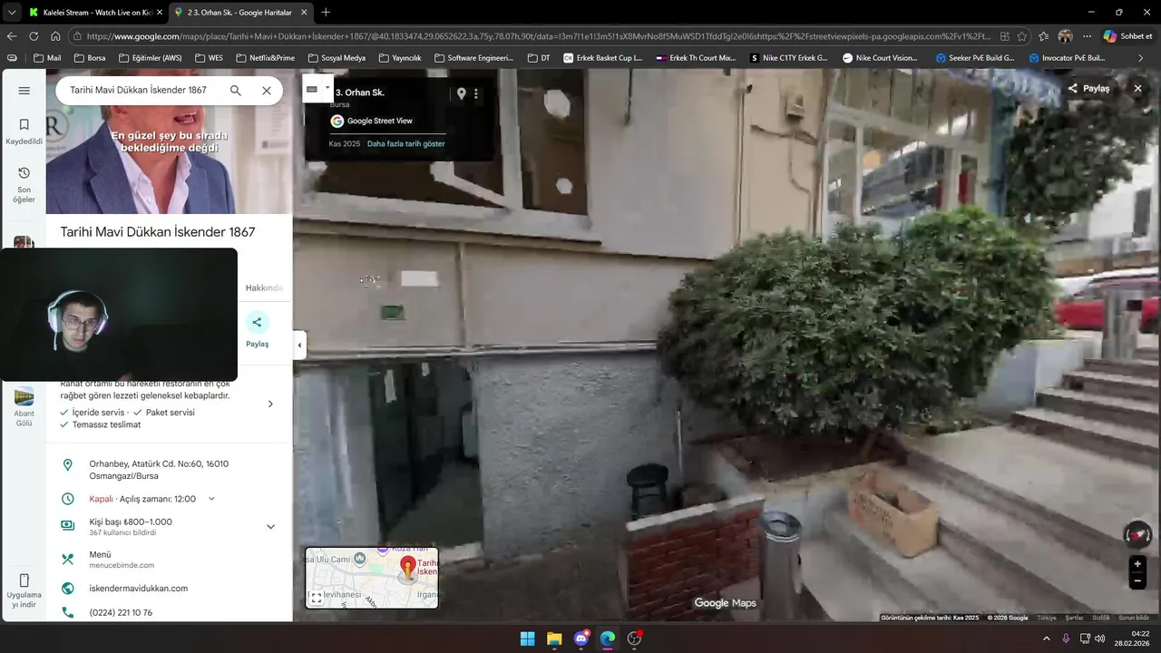Click the search magnifier icon

pos(236,91)
